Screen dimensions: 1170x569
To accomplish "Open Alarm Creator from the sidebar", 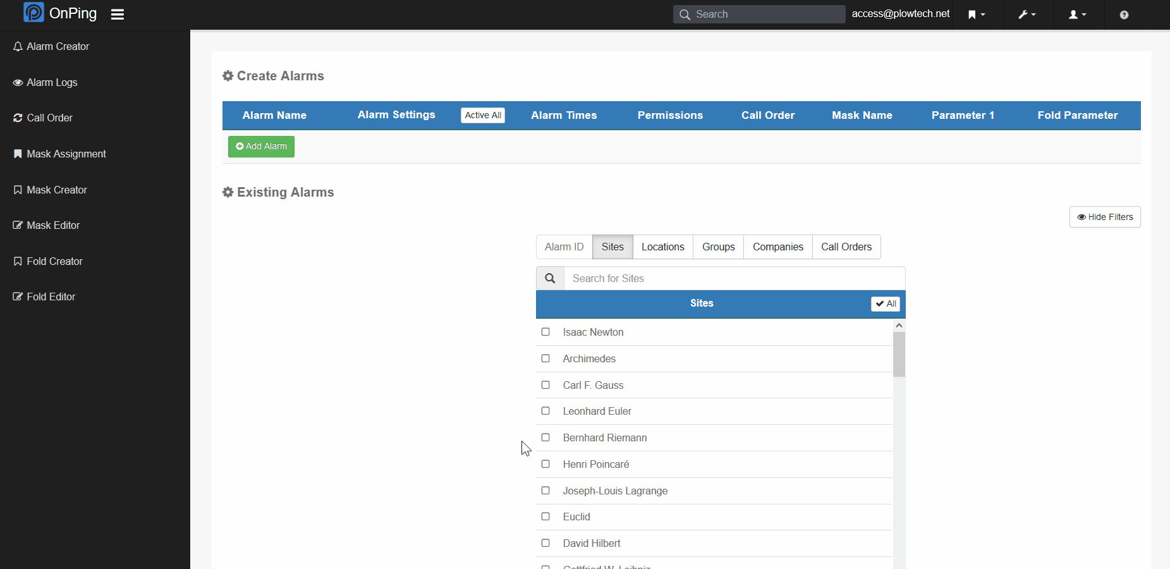I will [58, 47].
